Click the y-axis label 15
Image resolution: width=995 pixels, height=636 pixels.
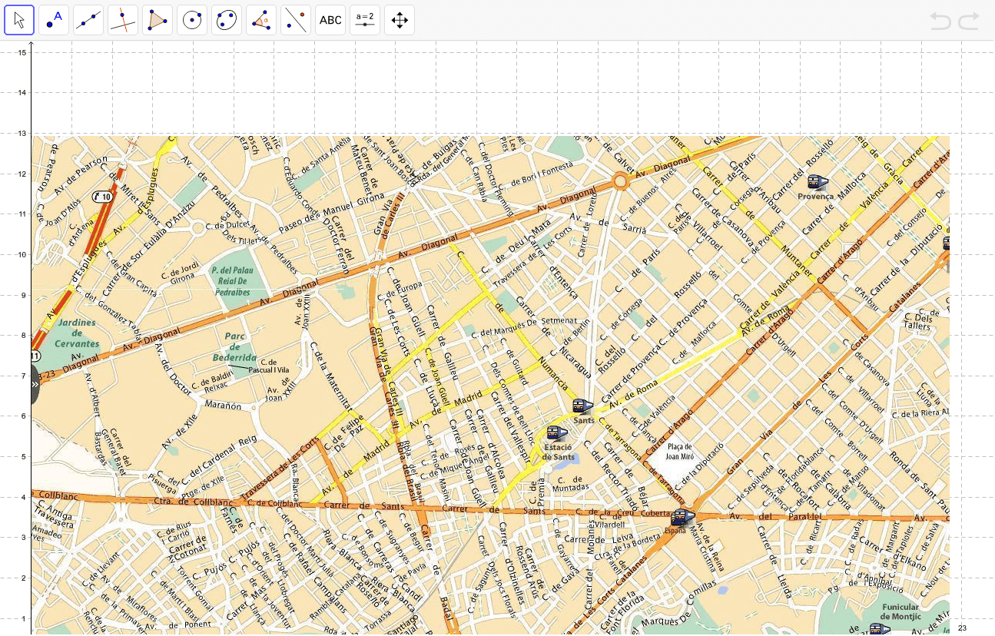point(22,52)
